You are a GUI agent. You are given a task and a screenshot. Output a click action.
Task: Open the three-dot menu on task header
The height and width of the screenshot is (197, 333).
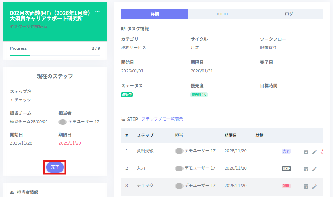(97, 12)
